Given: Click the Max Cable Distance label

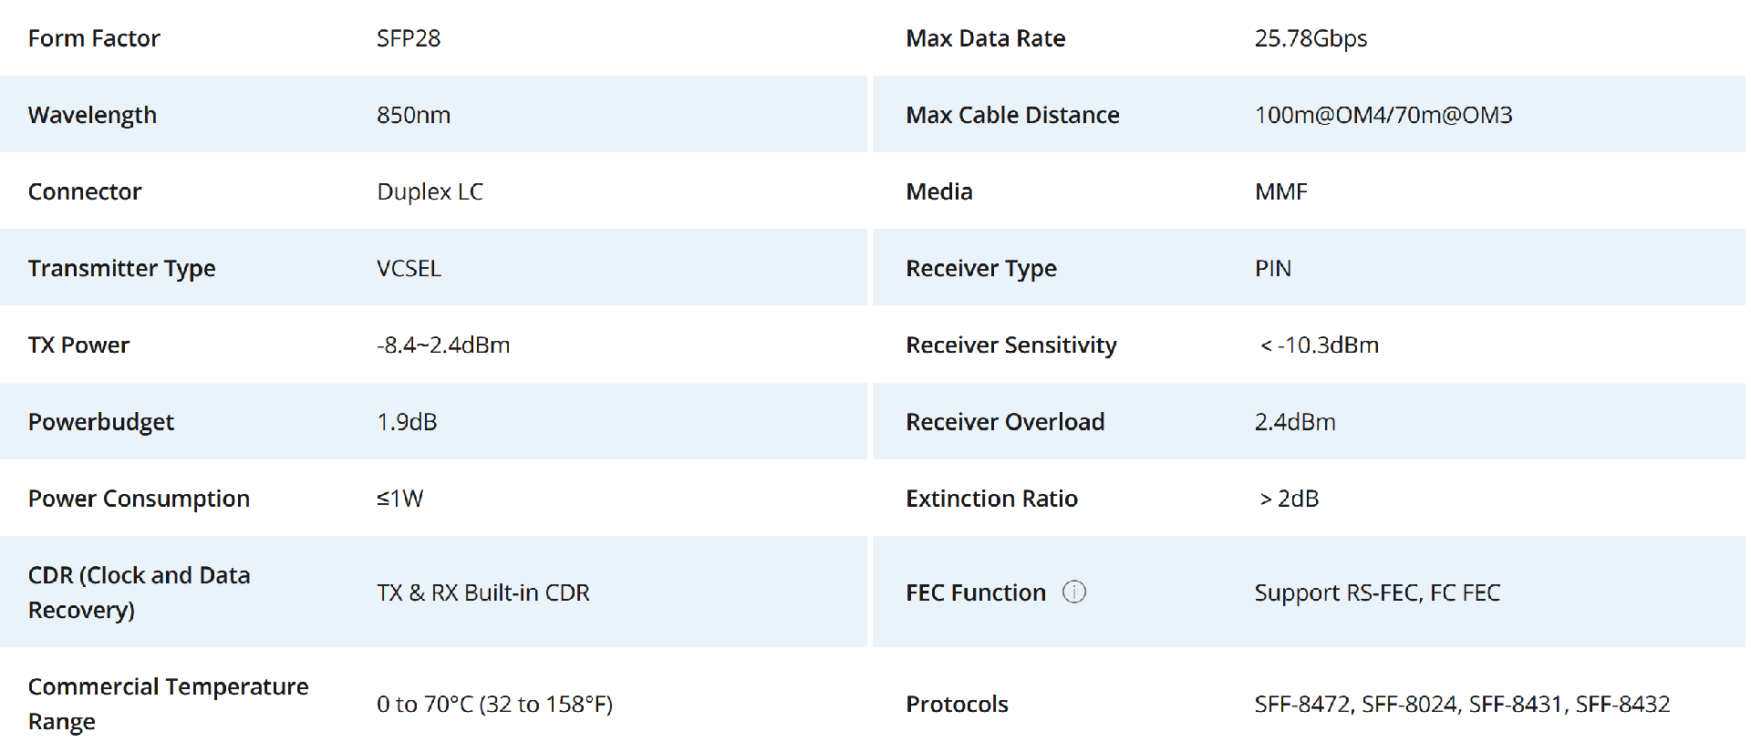Looking at the screenshot, I should (1012, 115).
